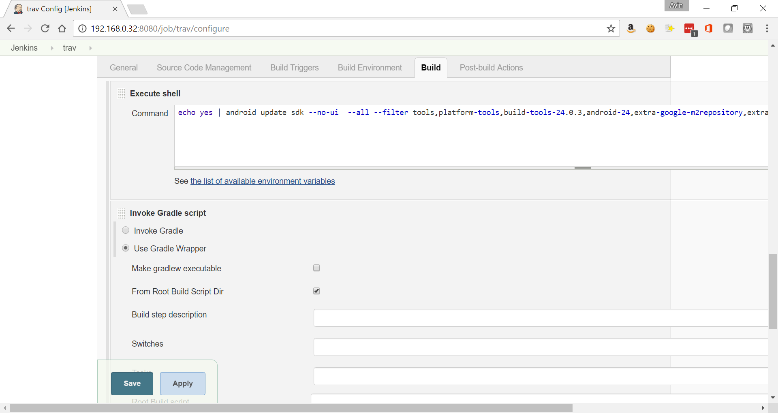This screenshot has width=778, height=413.
Task: Enable Make gradlew executable checkbox
Action: tap(316, 268)
